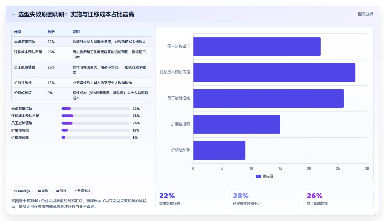Click the x-axis tick value 25
Screen dimensions: 385x221
coord(338,169)
